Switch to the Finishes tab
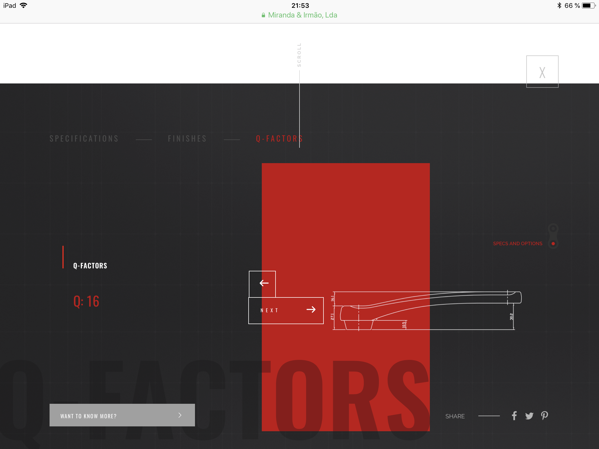Viewport: 599px width, 449px height. pos(187,139)
